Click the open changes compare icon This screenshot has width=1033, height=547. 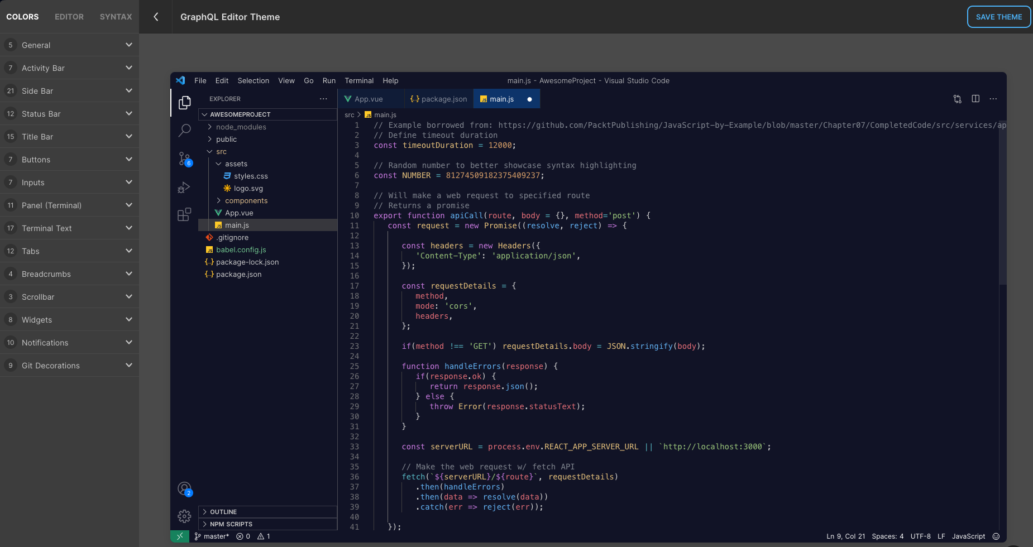tap(957, 99)
